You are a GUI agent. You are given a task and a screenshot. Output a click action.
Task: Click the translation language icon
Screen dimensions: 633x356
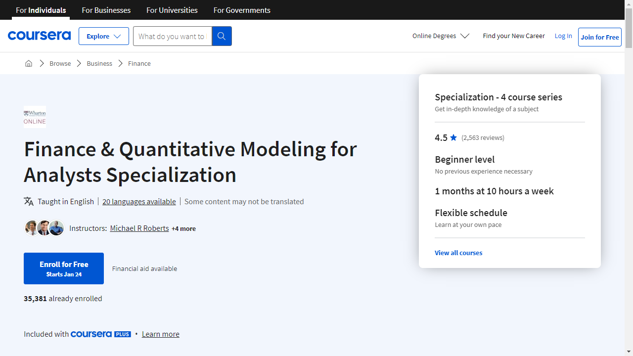[29, 201]
